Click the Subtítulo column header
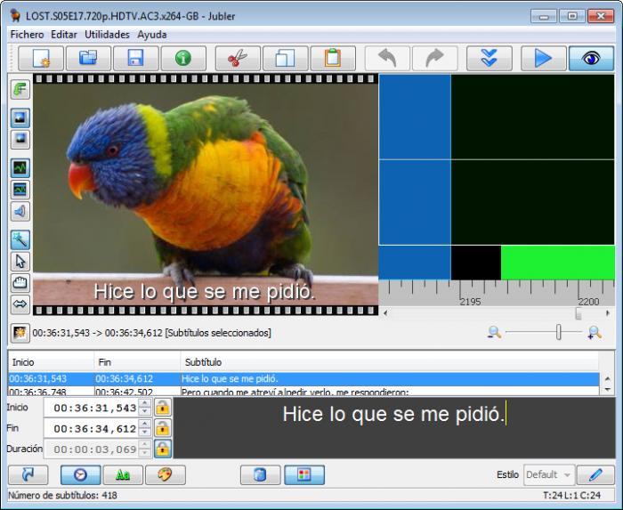The width and height of the screenshot is (623, 510). point(203,362)
